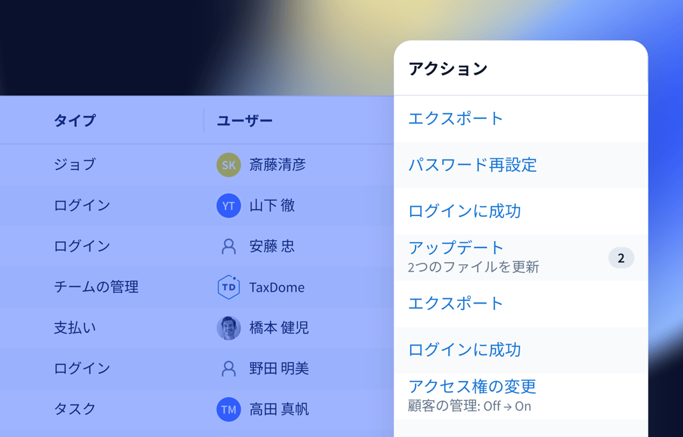Click the TM avatar for 高田 真帆
The height and width of the screenshot is (437, 683).
(x=229, y=409)
